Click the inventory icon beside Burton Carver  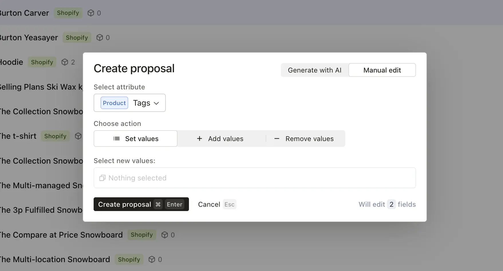[91, 13]
